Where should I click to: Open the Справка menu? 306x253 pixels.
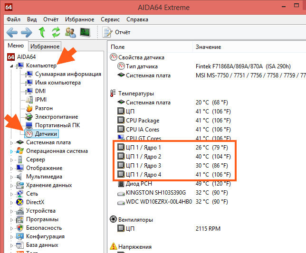(x=137, y=19)
